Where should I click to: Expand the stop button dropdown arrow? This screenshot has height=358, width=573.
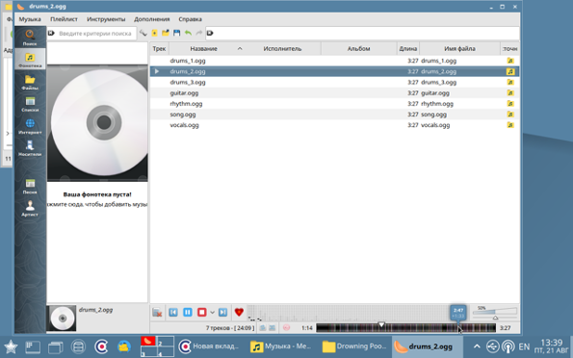point(212,313)
